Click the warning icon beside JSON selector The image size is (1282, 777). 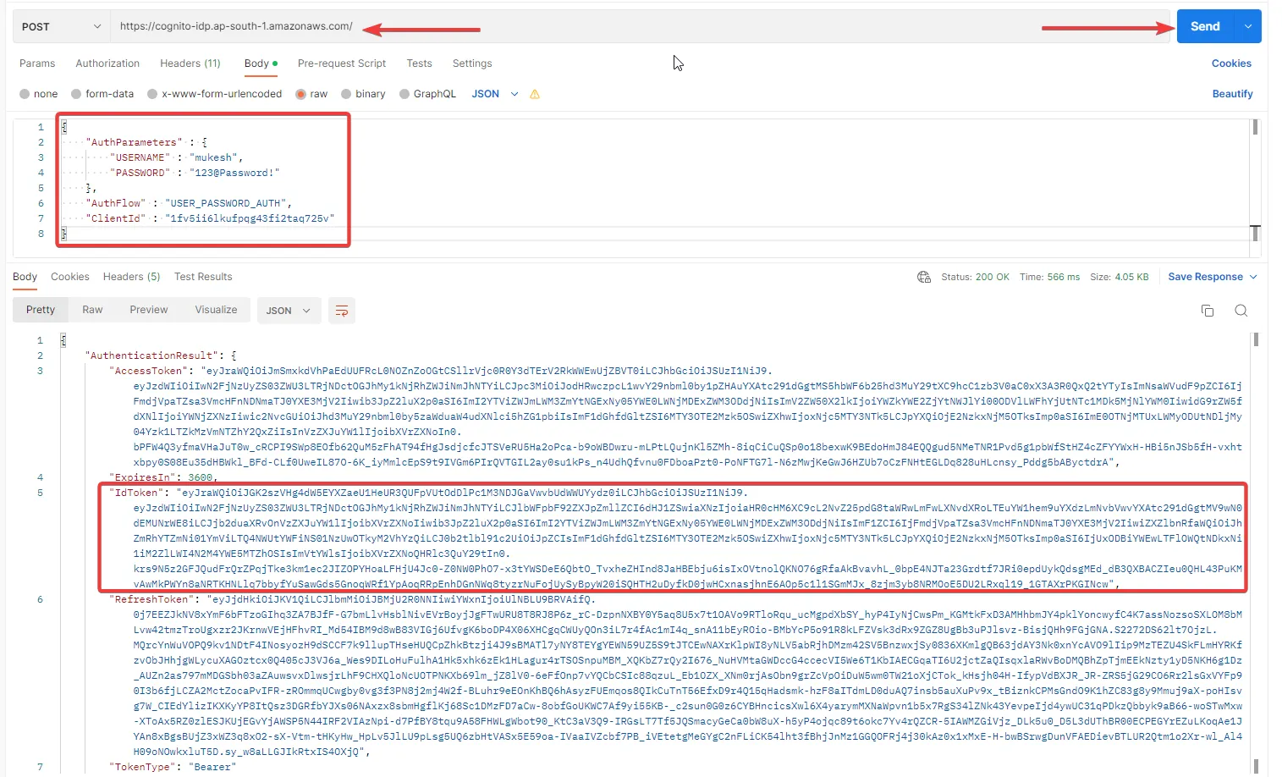pos(535,94)
